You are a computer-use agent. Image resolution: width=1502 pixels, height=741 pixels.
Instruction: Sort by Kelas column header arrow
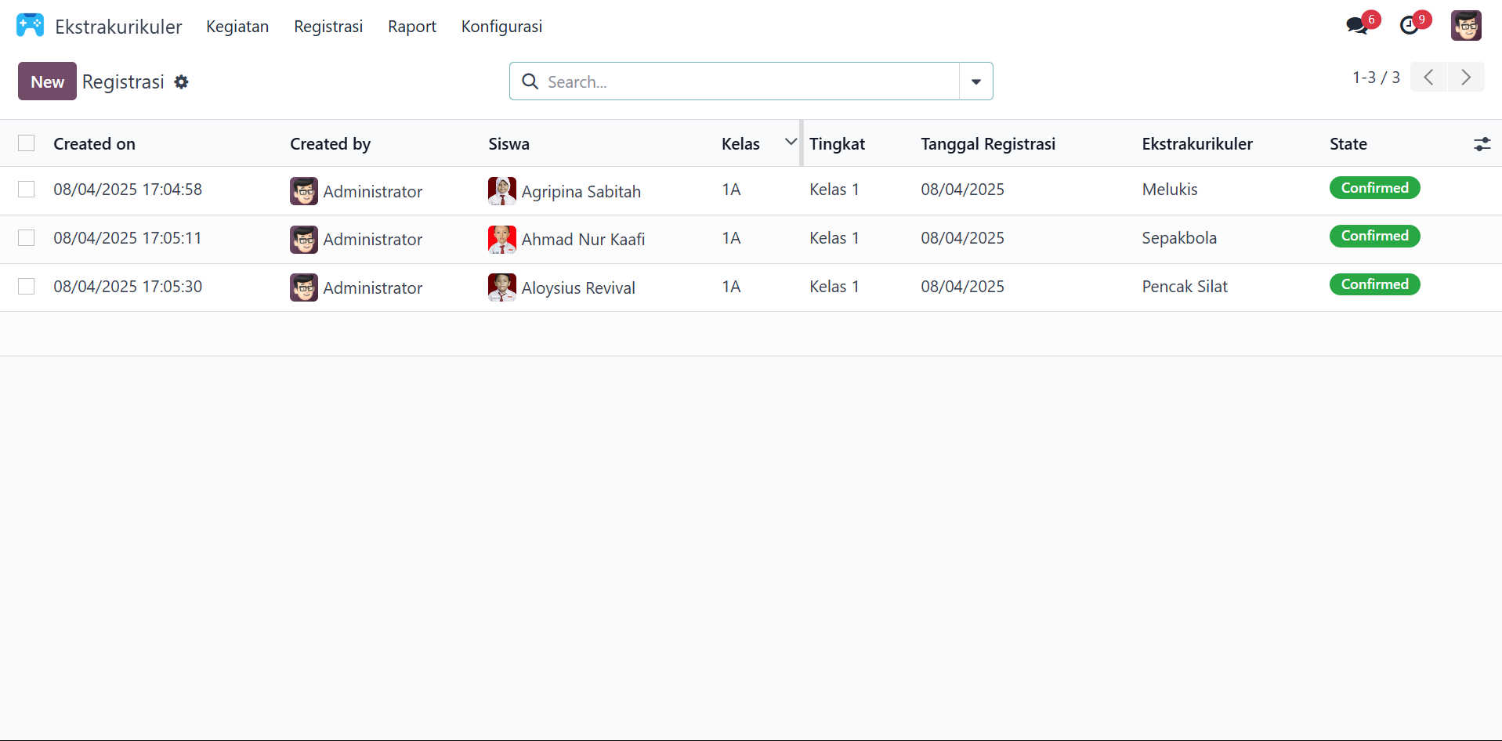click(791, 142)
